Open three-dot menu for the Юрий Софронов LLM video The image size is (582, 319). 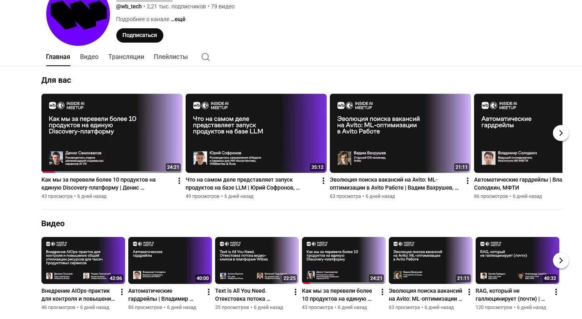pyautogui.click(x=323, y=180)
